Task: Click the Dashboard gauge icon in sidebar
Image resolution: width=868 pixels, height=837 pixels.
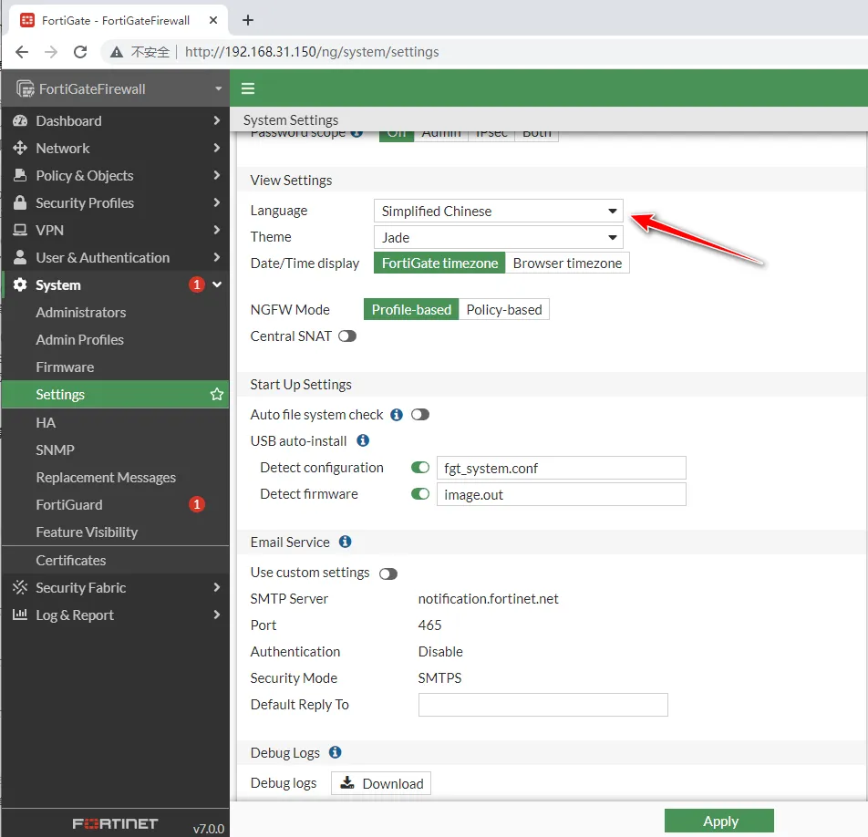Action: tap(20, 120)
